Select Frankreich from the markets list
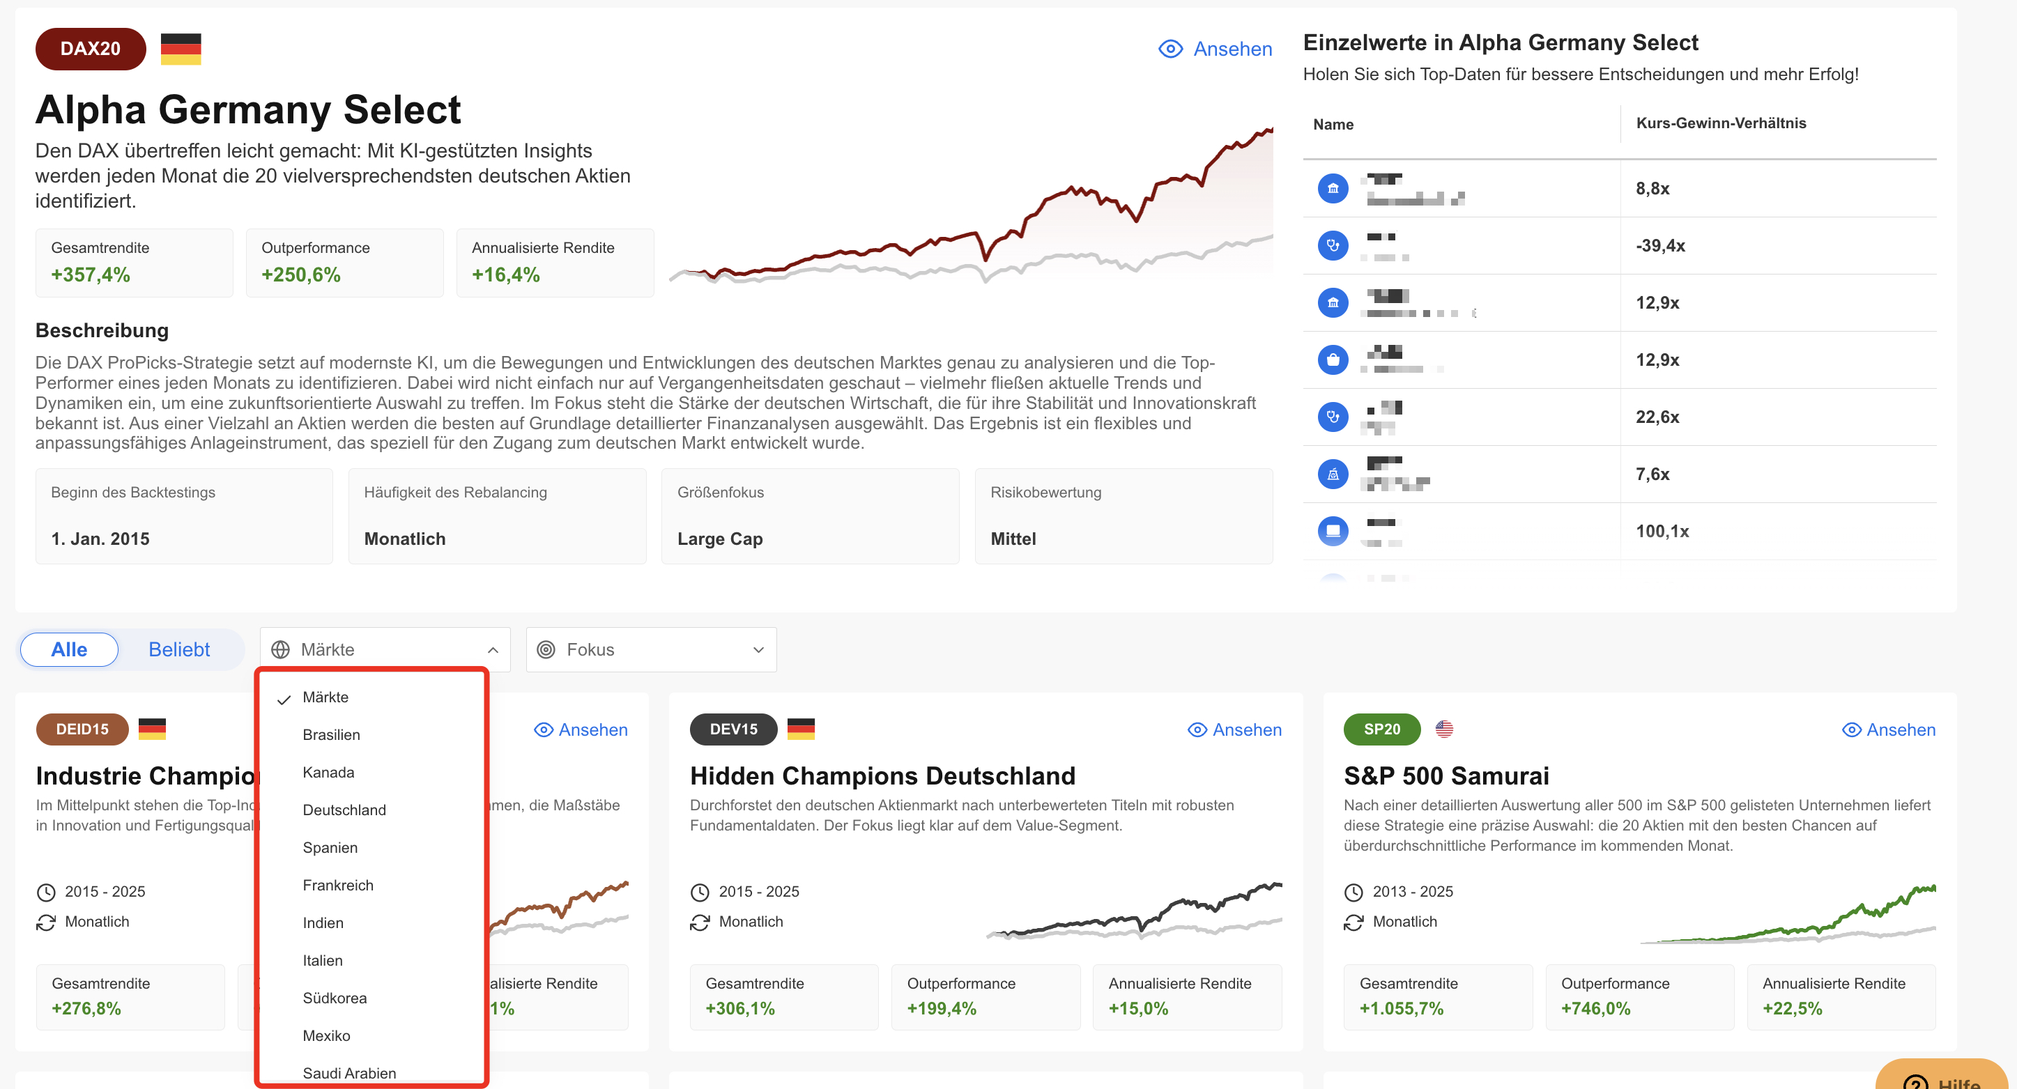 (371, 886)
